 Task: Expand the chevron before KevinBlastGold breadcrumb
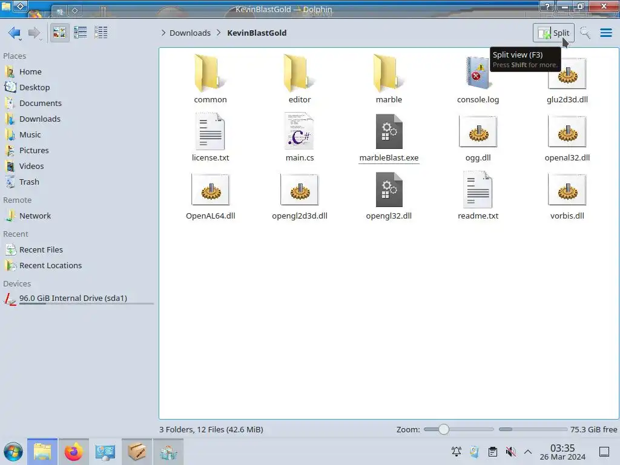point(219,33)
